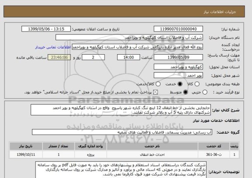Image resolution: width=252 pixels, height=178 pixels.
Task: Click the گروه خدمت service group field
Action: pyautogui.click(x=122, y=132)
